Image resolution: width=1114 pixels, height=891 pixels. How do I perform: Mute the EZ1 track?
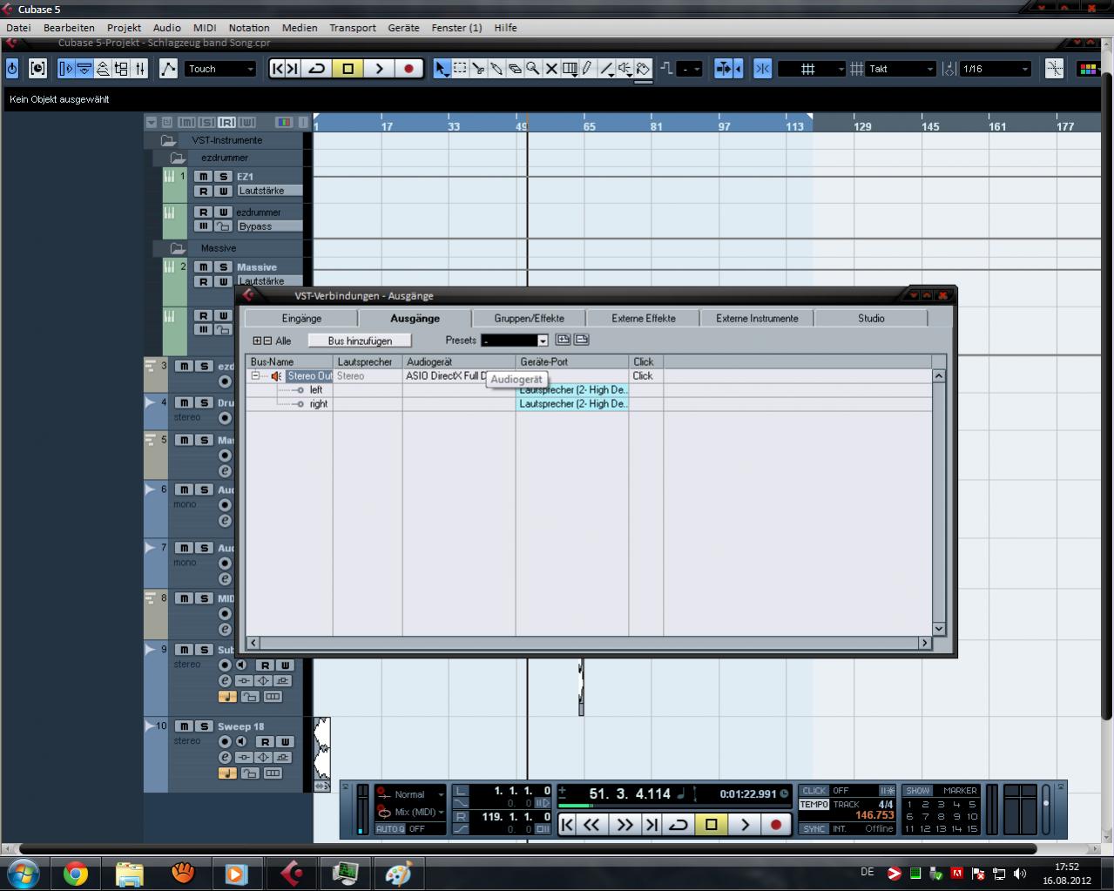pos(202,177)
